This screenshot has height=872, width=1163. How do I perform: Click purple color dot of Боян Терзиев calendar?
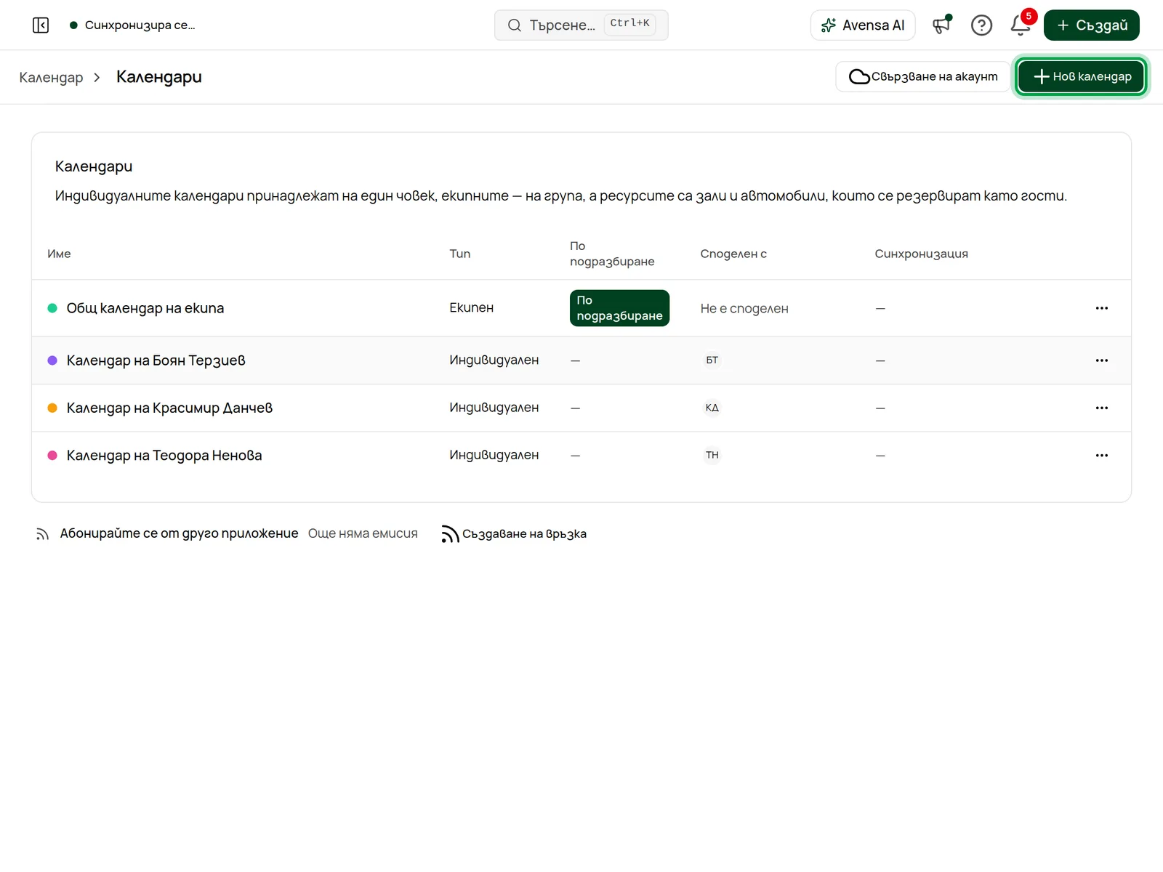click(52, 360)
